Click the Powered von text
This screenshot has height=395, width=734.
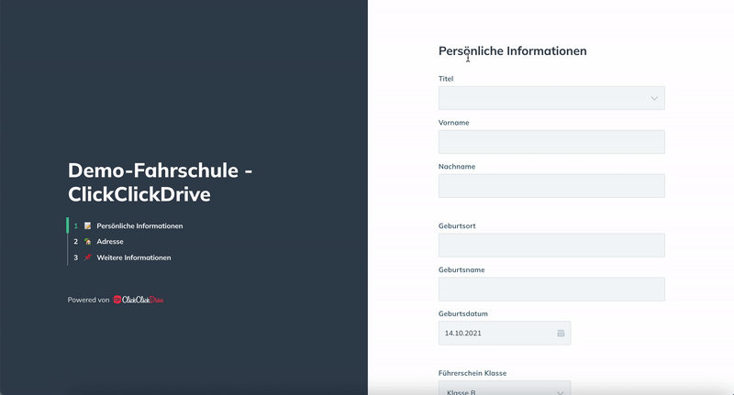pos(88,300)
